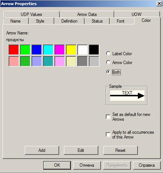163x173 pixels.
Task: Switch to the UDP Values tab
Action: 31,14
